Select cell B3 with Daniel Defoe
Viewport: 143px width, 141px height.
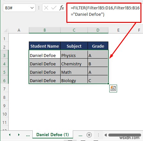[45, 54]
